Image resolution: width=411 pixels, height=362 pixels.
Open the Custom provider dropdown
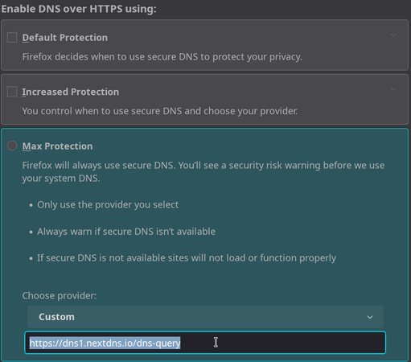pos(205,317)
